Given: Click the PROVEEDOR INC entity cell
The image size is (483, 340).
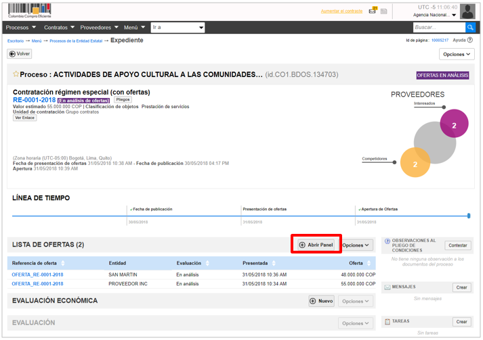Looking at the screenshot, I should tap(128, 284).
